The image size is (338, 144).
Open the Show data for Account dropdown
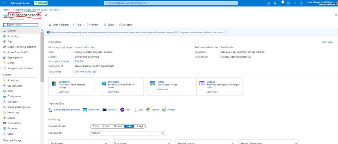[x=127, y=133]
